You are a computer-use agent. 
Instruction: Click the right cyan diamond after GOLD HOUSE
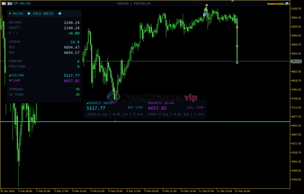tap(60, 13)
